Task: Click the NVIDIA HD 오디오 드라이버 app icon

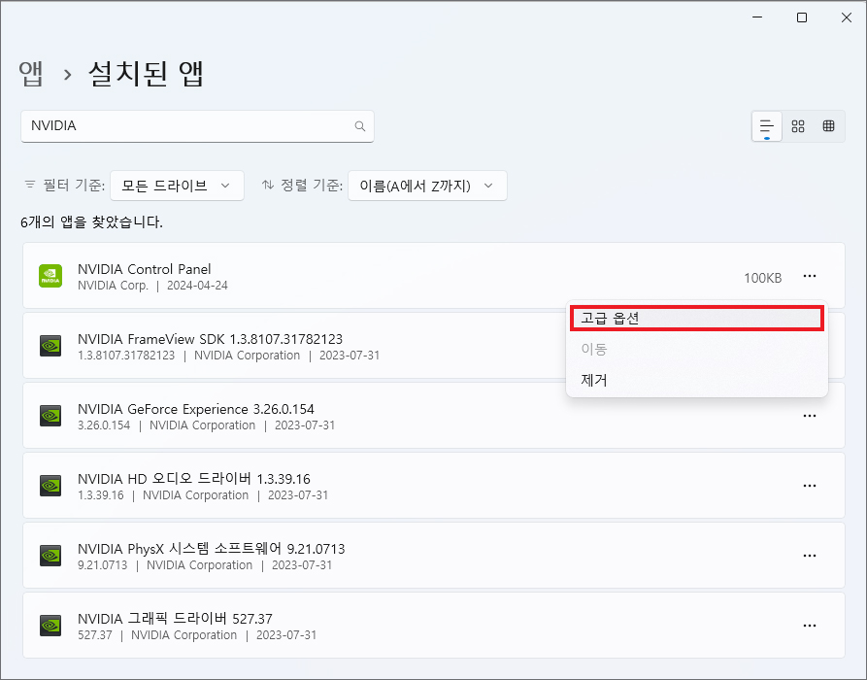Action: point(50,486)
